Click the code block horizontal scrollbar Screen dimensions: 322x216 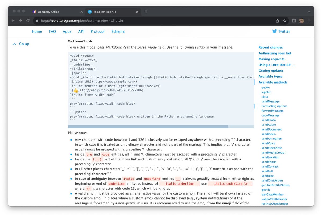(x=148, y=127)
